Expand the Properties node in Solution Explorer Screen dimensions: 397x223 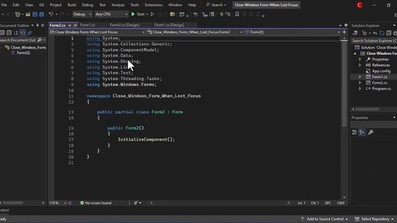tap(360, 59)
